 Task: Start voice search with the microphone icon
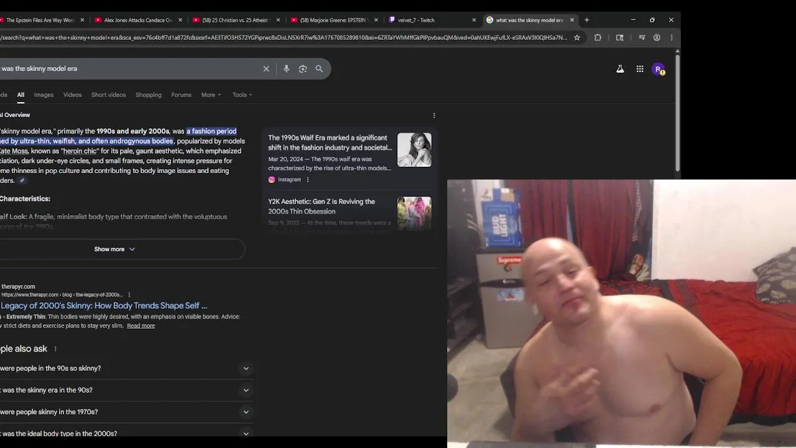[x=286, y=69]
